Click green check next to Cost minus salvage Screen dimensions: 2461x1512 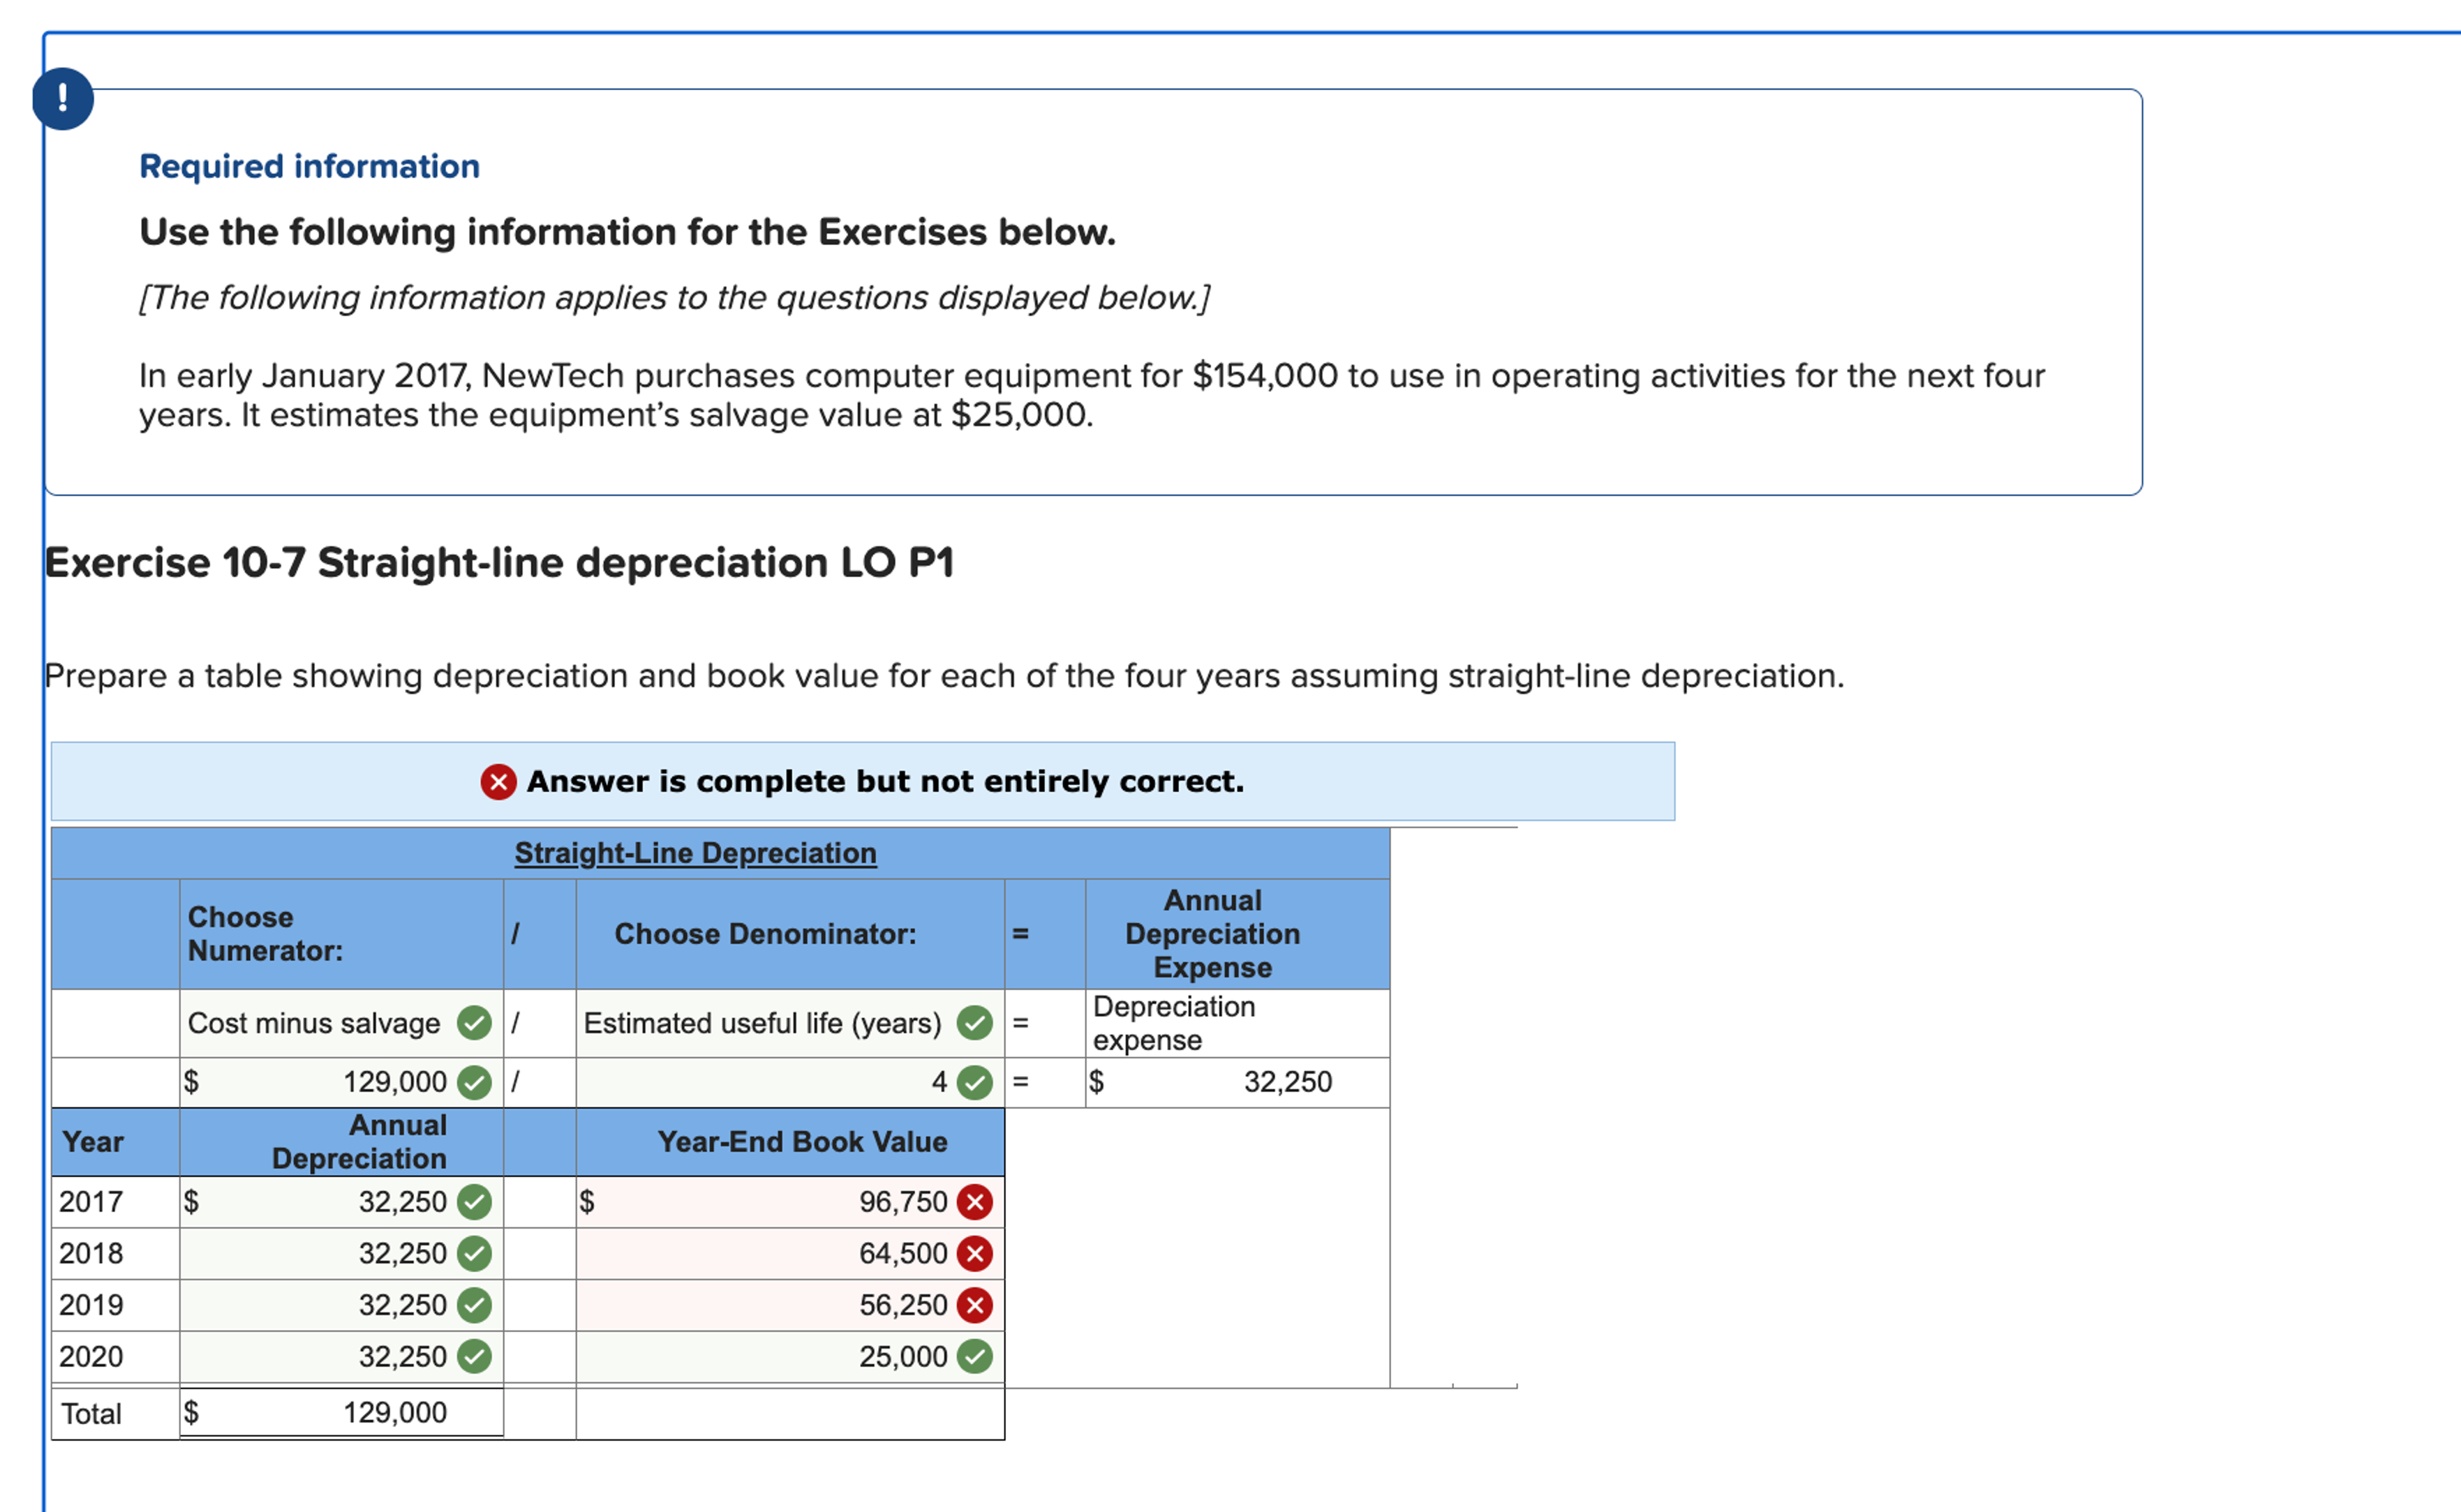coord(474,1023)
